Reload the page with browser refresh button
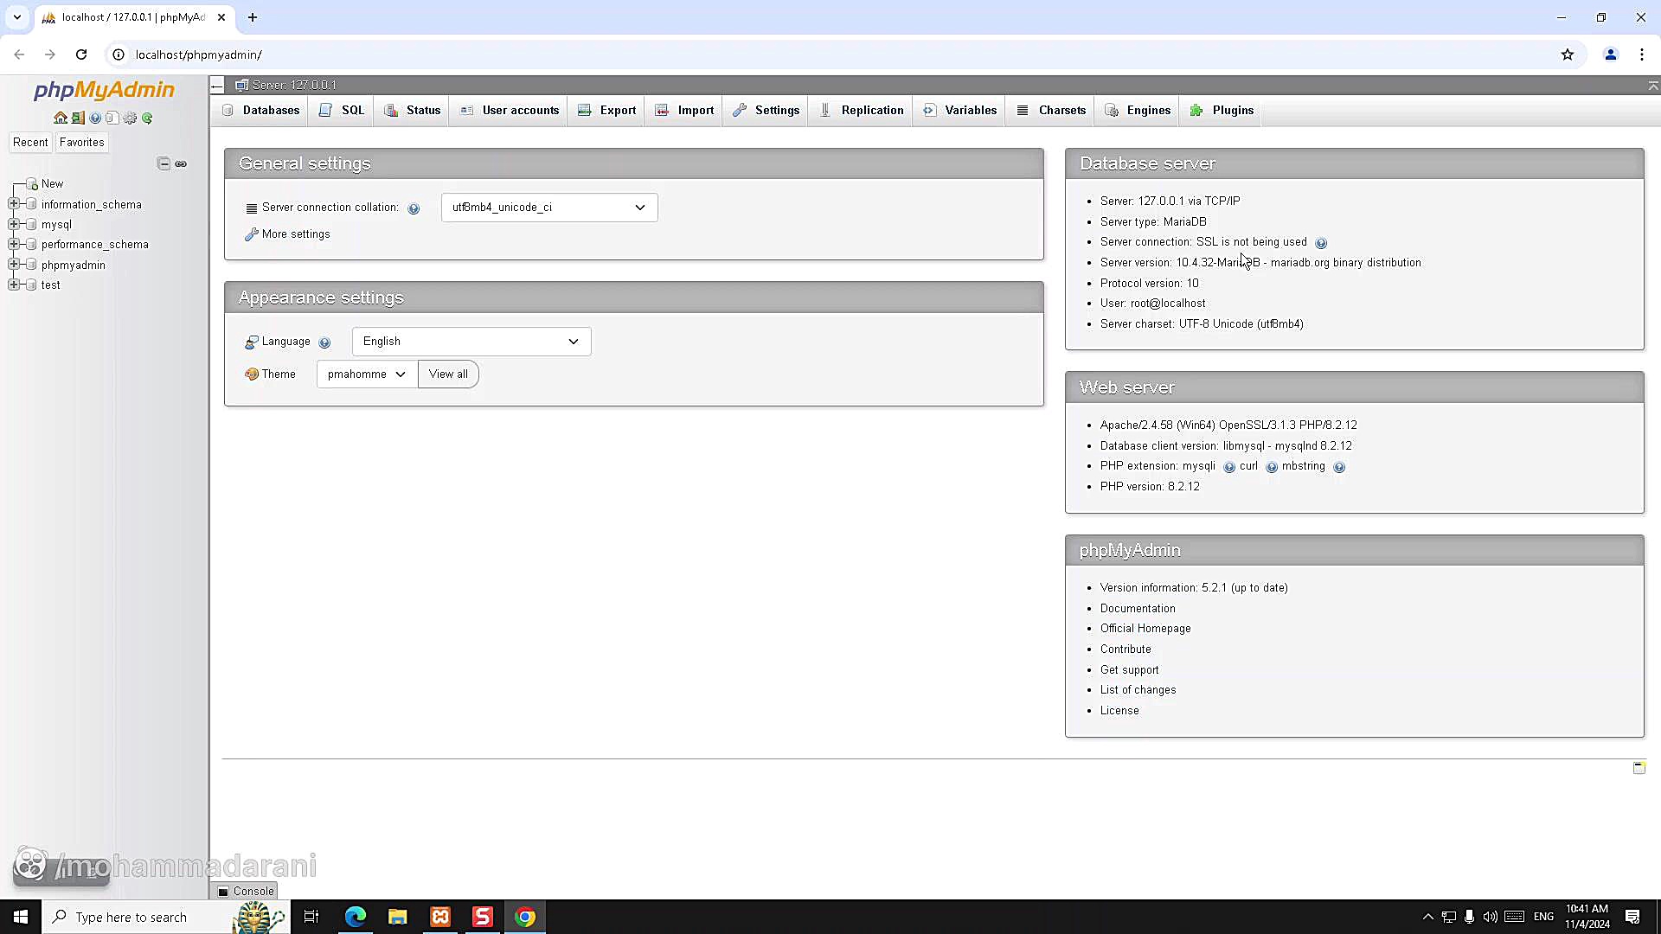Viewport: 1661px width, 934px height. pos(81,54)
